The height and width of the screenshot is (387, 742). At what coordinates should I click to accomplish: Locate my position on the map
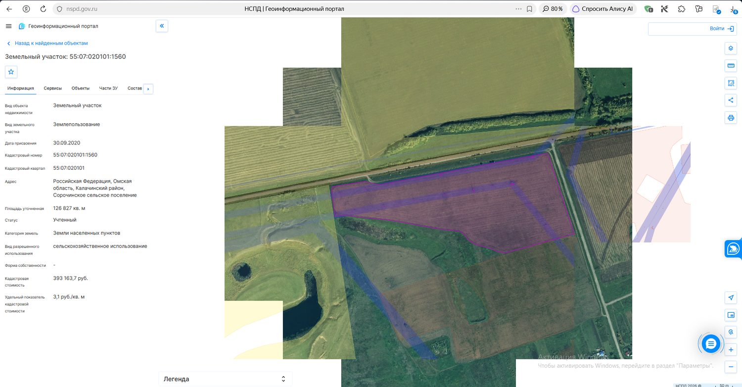pos(731,297)
